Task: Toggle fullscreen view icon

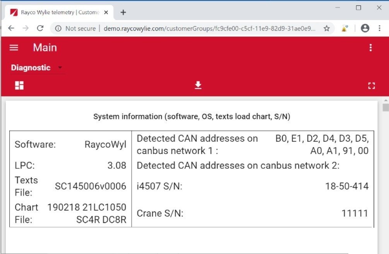Action: click(x=371, y=86)
